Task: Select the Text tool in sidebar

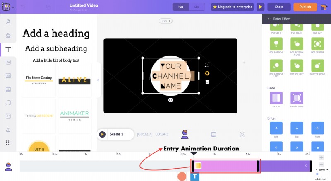Action: [8, 49]
